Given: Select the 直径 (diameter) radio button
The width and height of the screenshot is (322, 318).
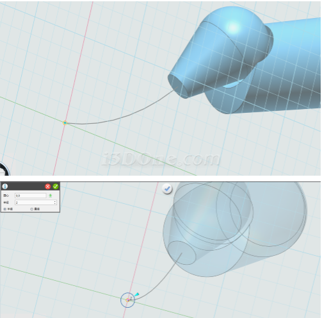Looking at the screenshot, I should coord(32,209).
